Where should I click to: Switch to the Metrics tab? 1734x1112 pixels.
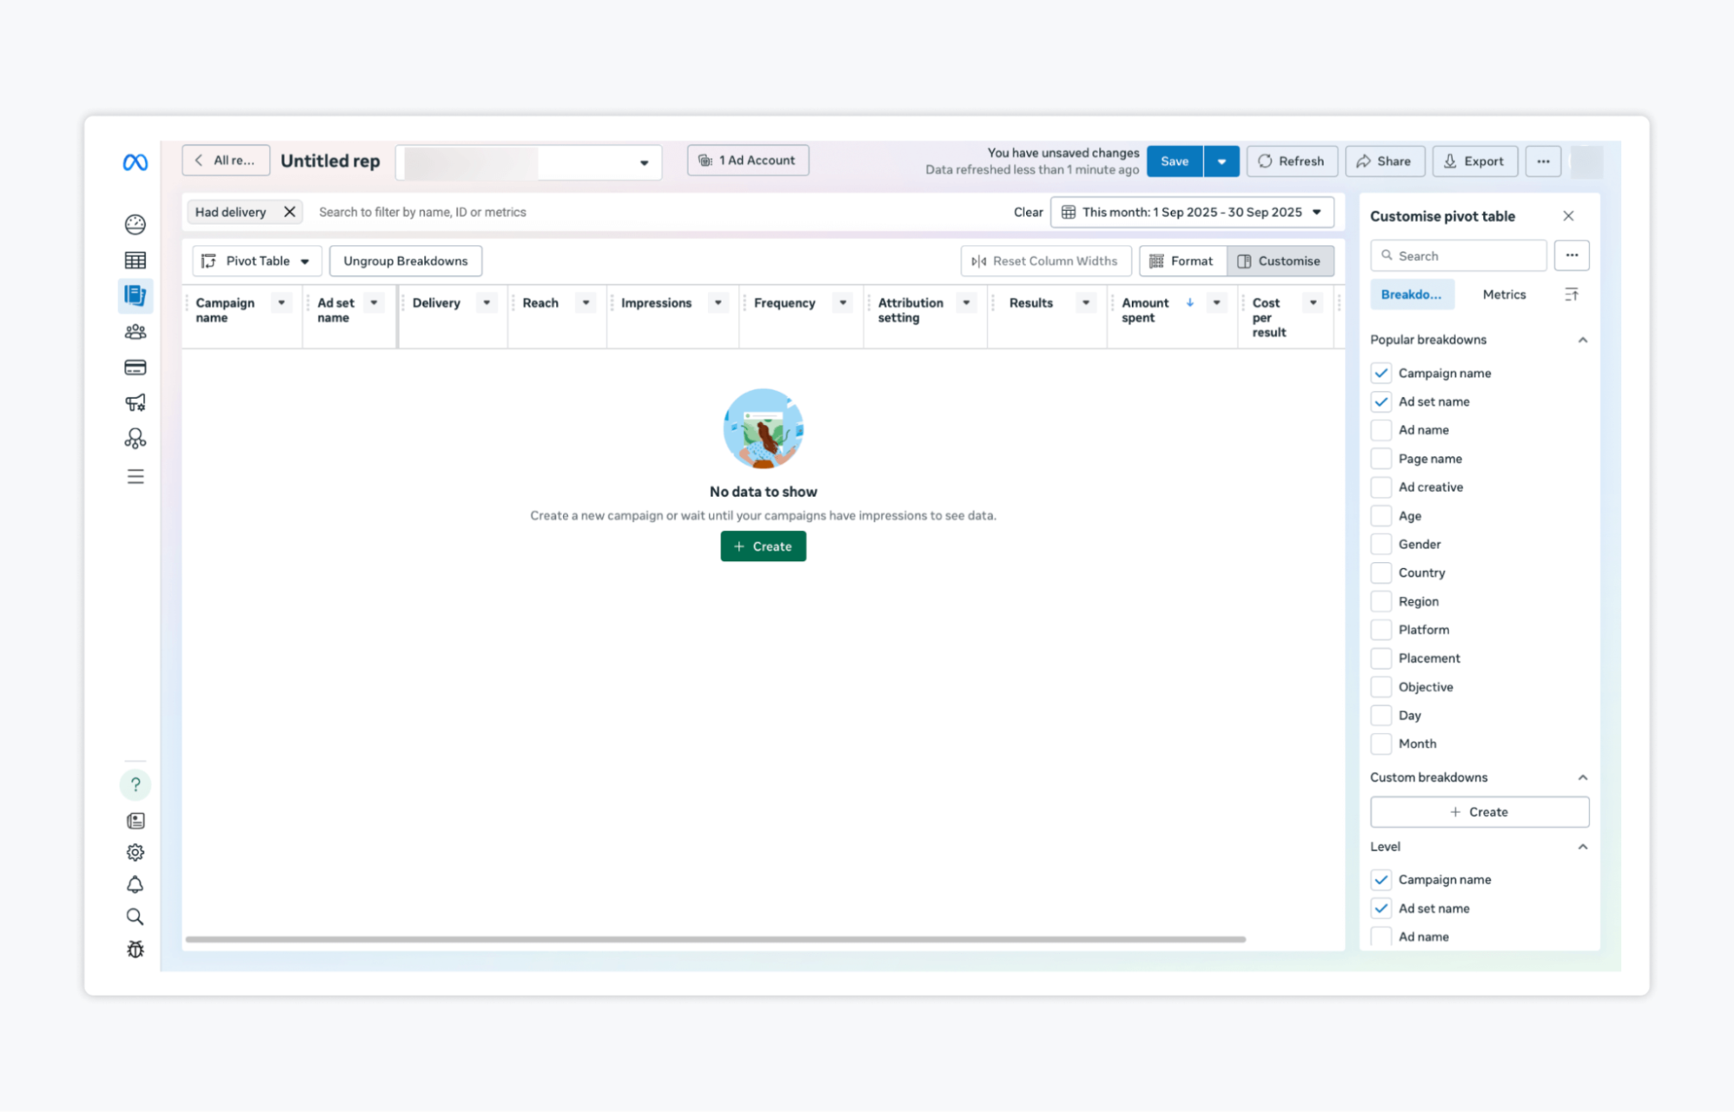(1503, 295)
